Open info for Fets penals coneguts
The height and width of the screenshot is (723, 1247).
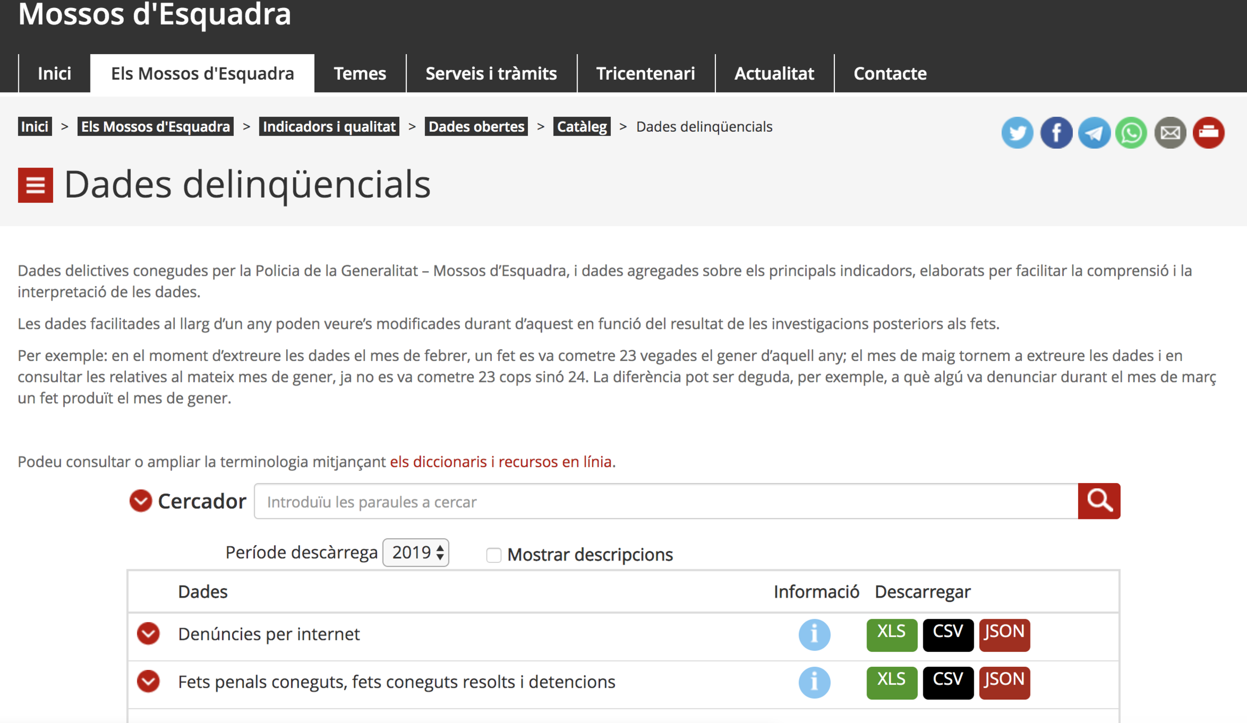[814, 682]
